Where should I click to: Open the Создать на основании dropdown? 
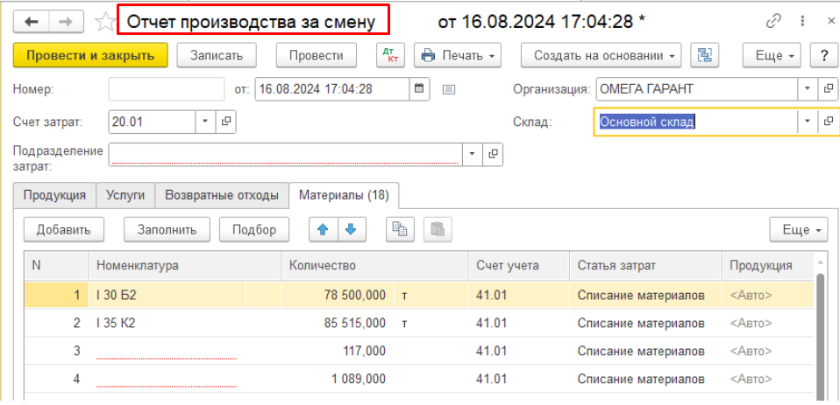[x=602, y=56]
